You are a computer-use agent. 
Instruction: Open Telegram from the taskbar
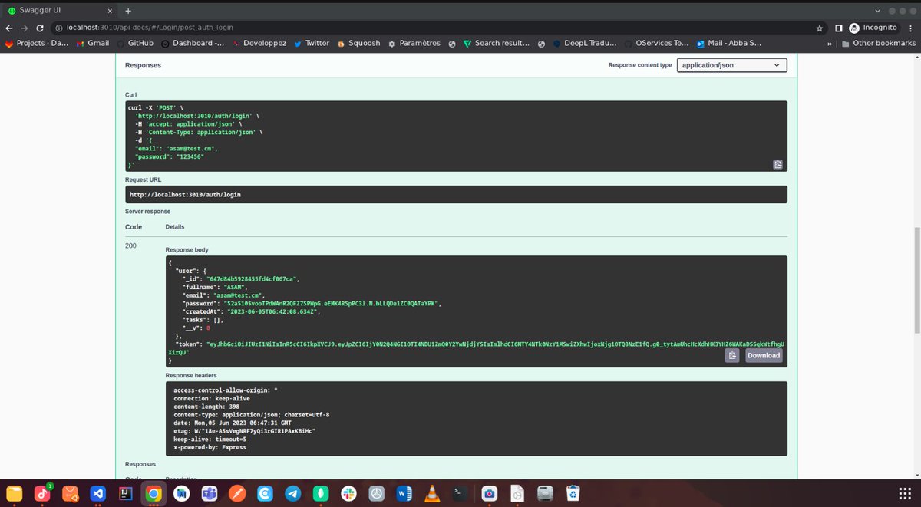pos(292,493)
